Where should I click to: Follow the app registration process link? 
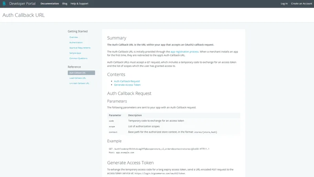(184, 52)
